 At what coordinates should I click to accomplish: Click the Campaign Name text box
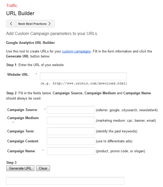click(x=71, y=151)
